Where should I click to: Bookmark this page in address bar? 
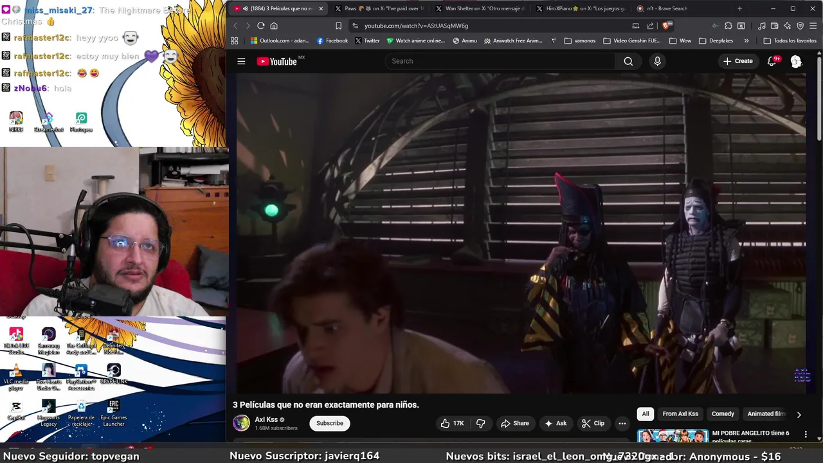(338, 26)
